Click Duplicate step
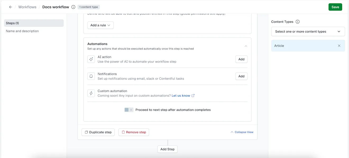The image size is (349, 158). tap(98, 132)
